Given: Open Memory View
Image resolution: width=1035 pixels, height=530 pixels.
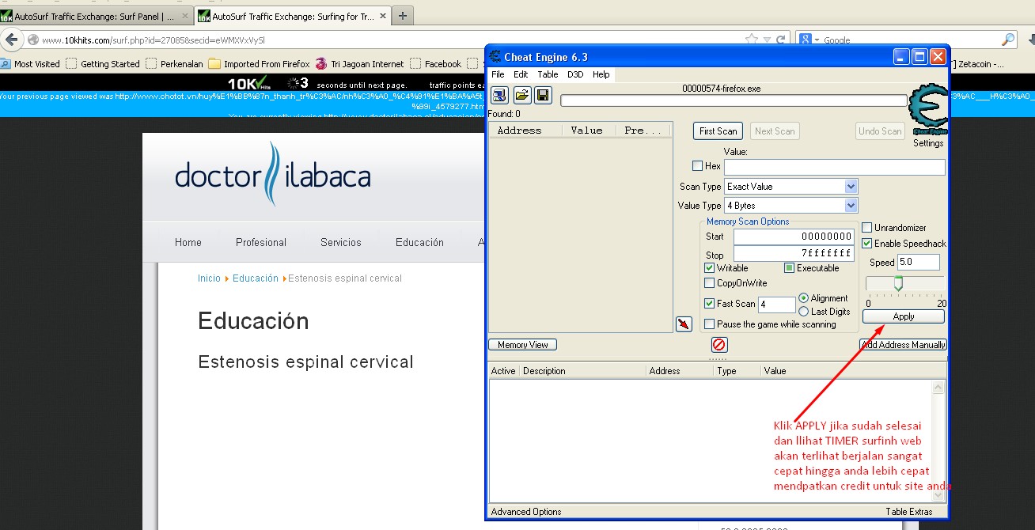Looking at the screenshot, I should (x=523, y=345).
